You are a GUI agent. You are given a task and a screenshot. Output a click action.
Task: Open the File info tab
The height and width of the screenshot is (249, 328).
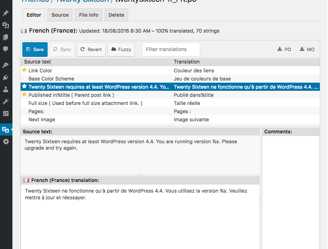click(88, 15)
